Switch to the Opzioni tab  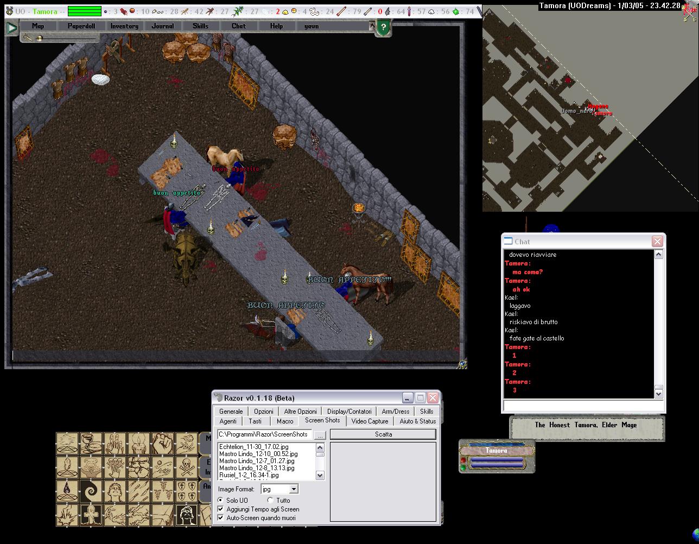click(x=264, y=412)
